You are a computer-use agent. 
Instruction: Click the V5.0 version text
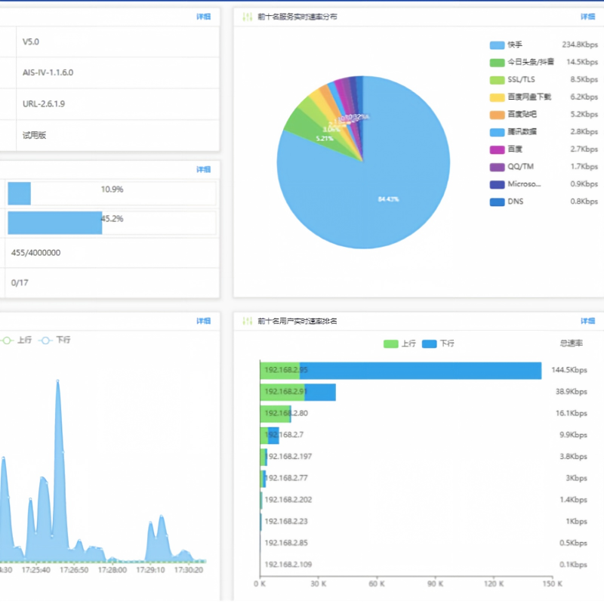[31, 42]
